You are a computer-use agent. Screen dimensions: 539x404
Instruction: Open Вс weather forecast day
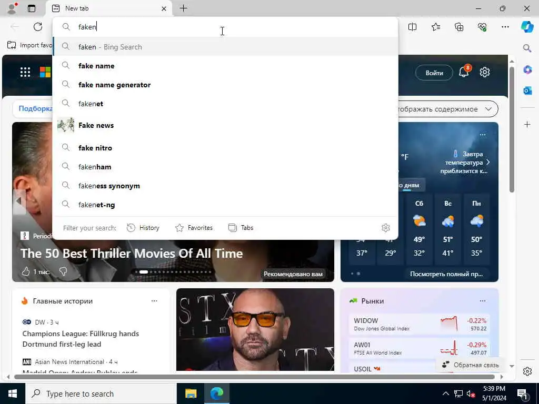coord(447,229)
